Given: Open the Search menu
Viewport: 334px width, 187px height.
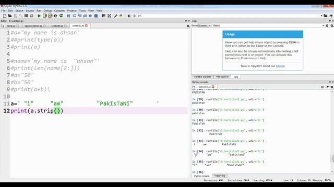Looking at the screenshot, I should (x=19, y=10).
